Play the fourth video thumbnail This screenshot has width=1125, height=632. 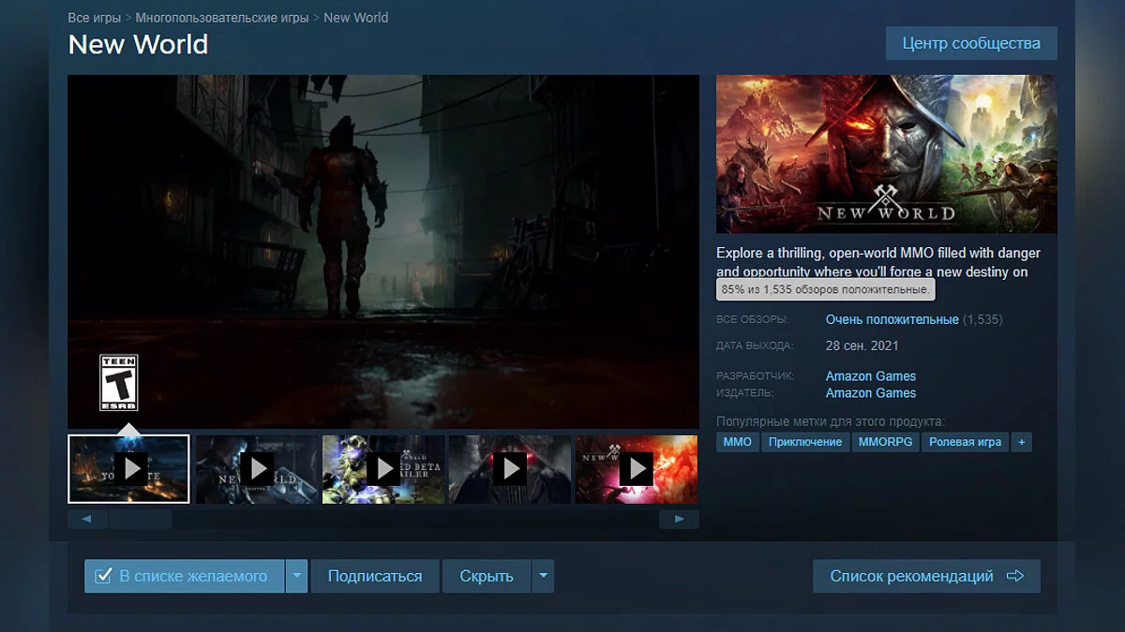[509, 468]
